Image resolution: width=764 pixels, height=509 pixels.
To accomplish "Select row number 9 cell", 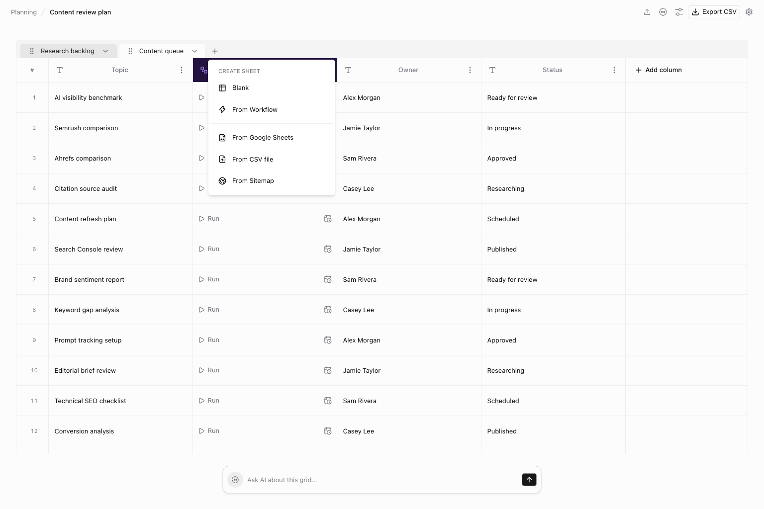I will point(32,340).
